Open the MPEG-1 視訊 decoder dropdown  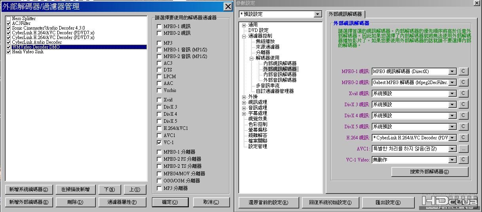click(453, 71)
